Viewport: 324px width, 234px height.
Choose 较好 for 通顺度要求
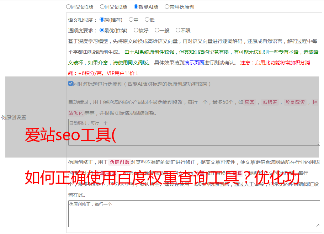click(x=136, y=30)
